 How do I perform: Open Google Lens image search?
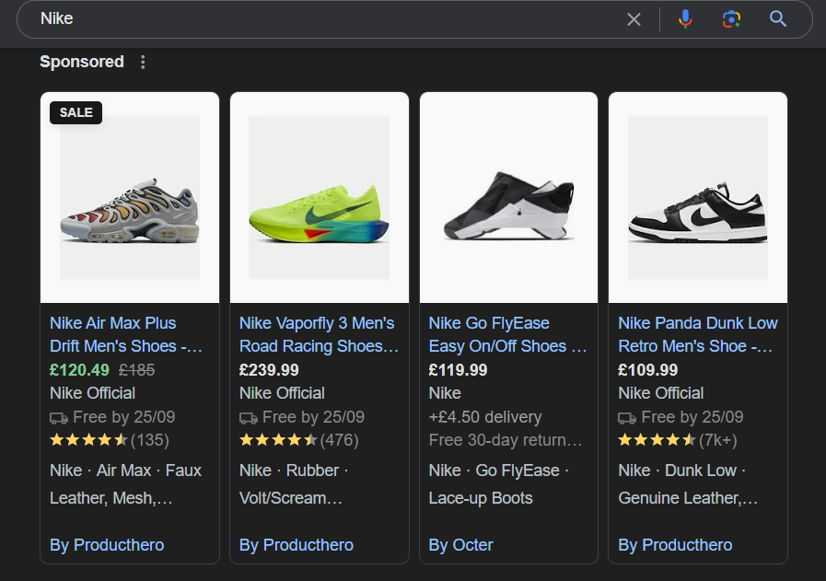click(x=731, y=19)
